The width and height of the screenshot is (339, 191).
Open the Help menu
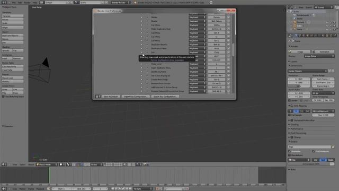click(35, 3)
